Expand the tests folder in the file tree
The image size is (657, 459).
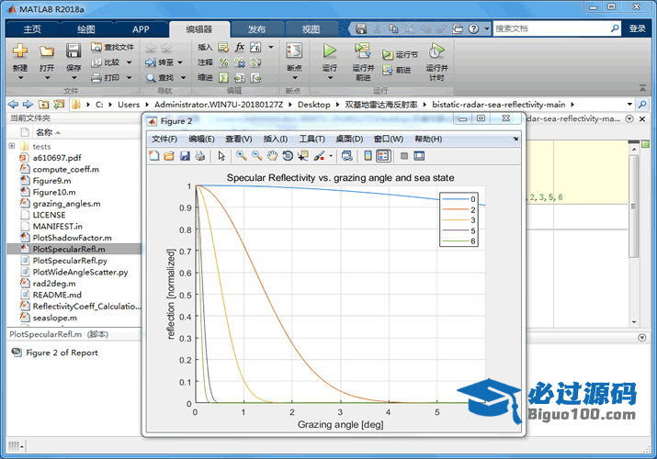click(12, 146)
